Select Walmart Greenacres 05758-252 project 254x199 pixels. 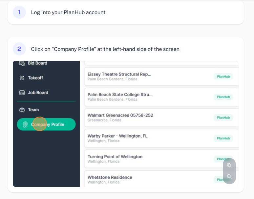(x=161, y=118)
